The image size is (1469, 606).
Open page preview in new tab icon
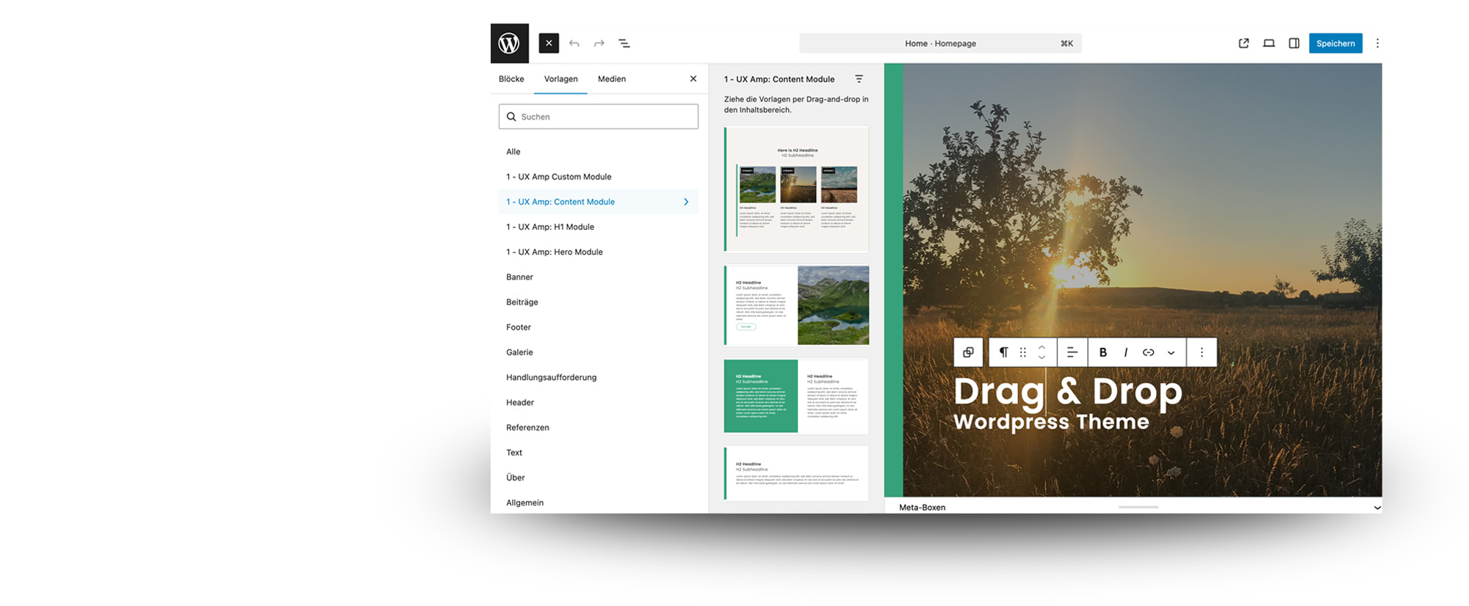[x=1244, y=43]
